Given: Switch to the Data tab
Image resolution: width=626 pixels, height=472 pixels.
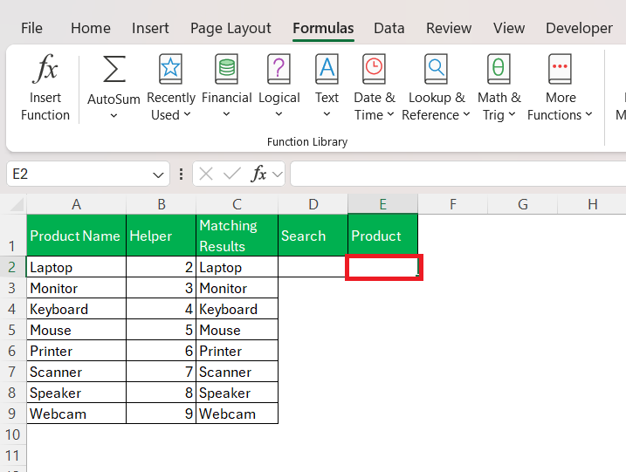Looking at the screenshot, I should click(389, 28).
